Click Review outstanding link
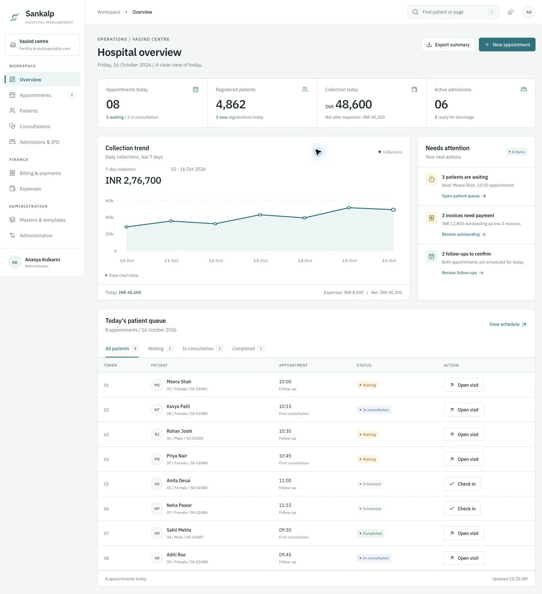This screenshot has width=542, height=594. pyautogui.click(x=464, y=234)
